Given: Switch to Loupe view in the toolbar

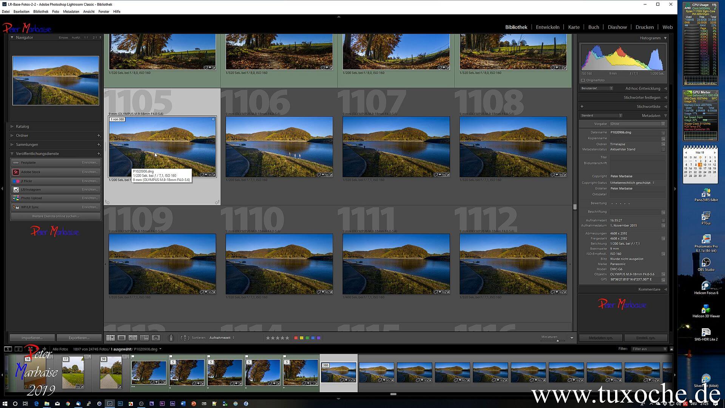Looking at the screenshot, I should point(122,338).
